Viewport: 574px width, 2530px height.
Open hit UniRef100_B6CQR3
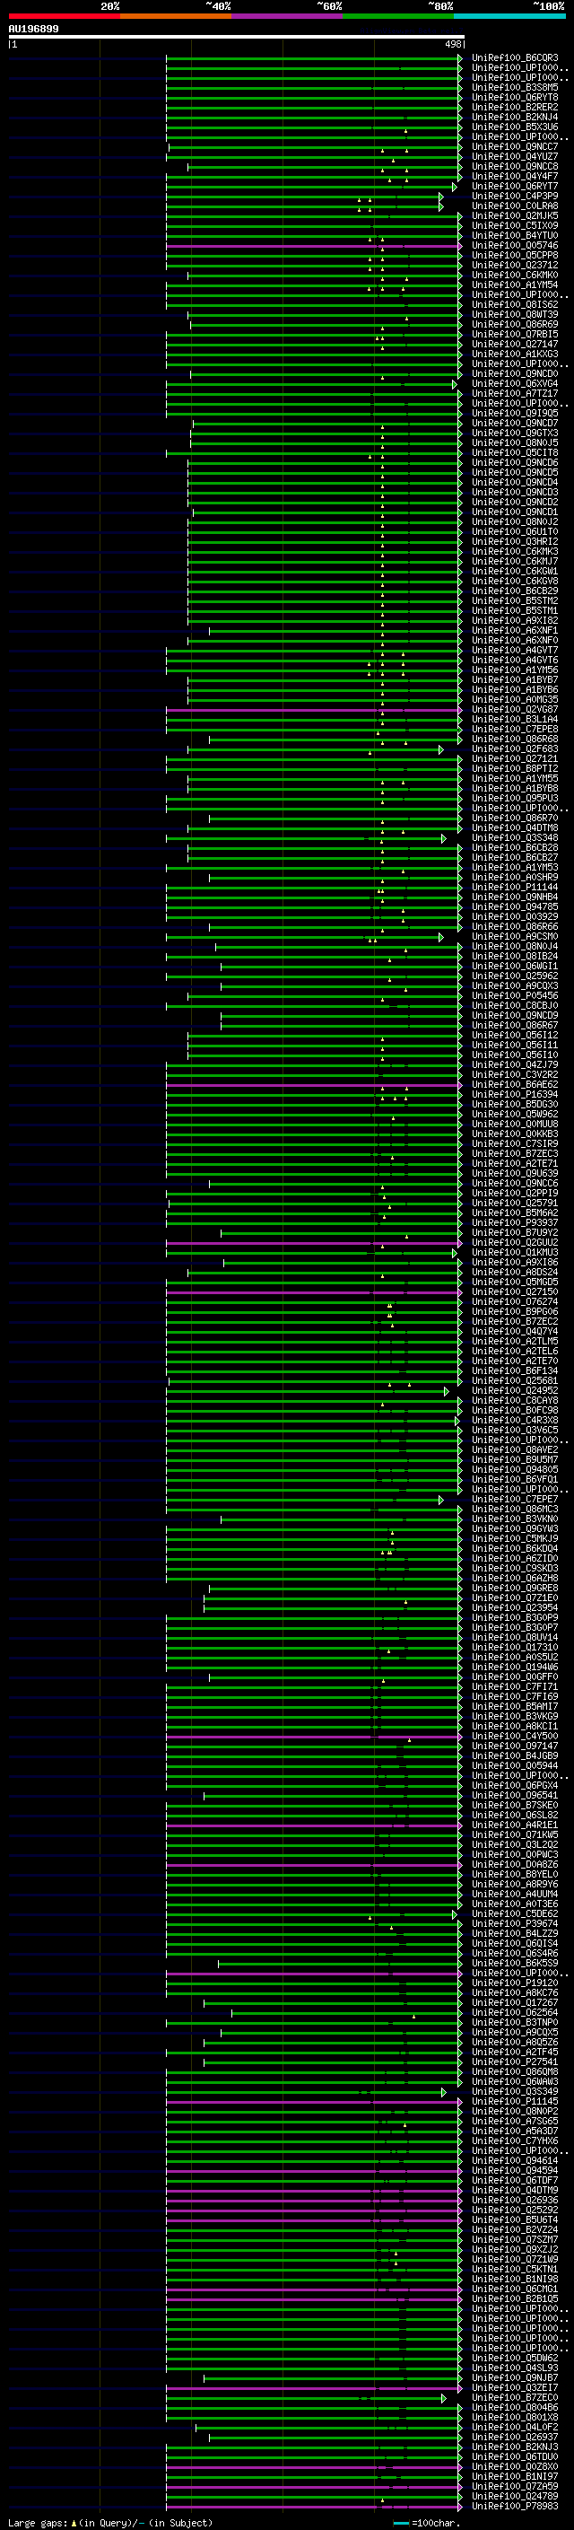tap(514, 58)
